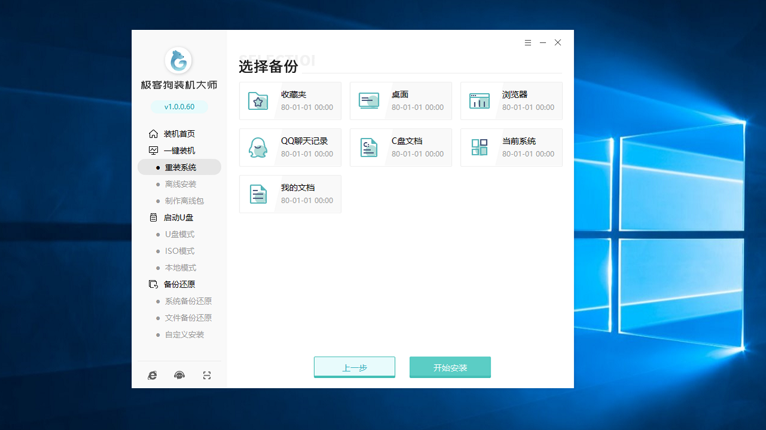Open customer service headset icon
766x430 pixels.
point(179,375)
